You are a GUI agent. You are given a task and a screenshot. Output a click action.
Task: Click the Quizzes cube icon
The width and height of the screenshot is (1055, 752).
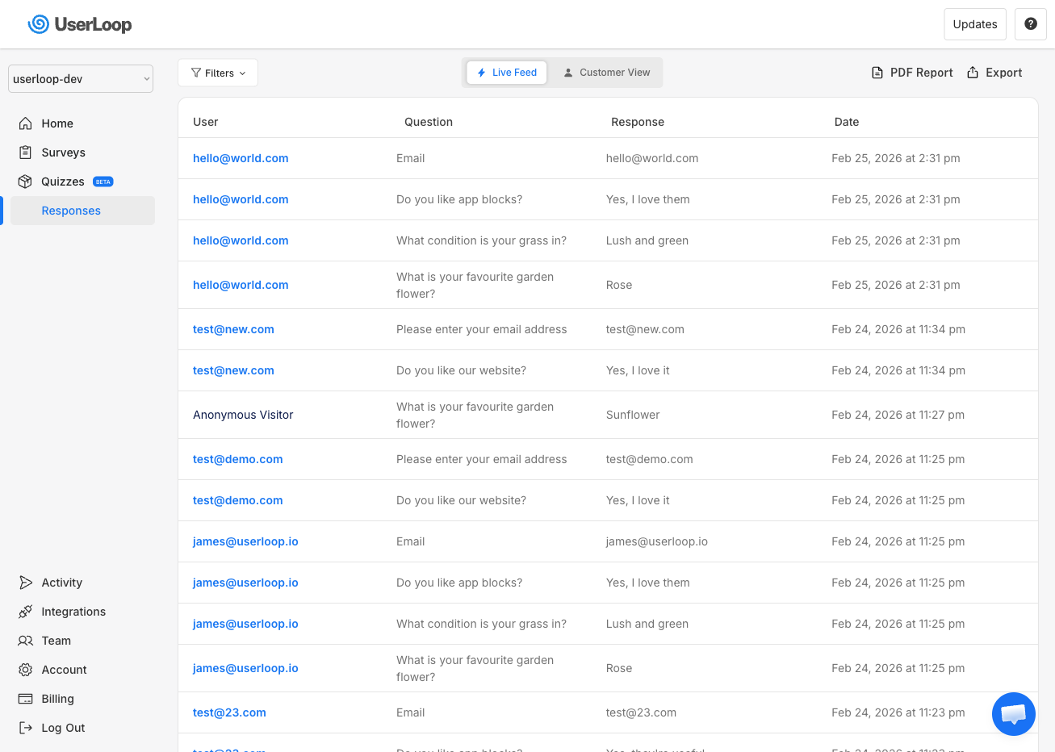coord(27,181)
